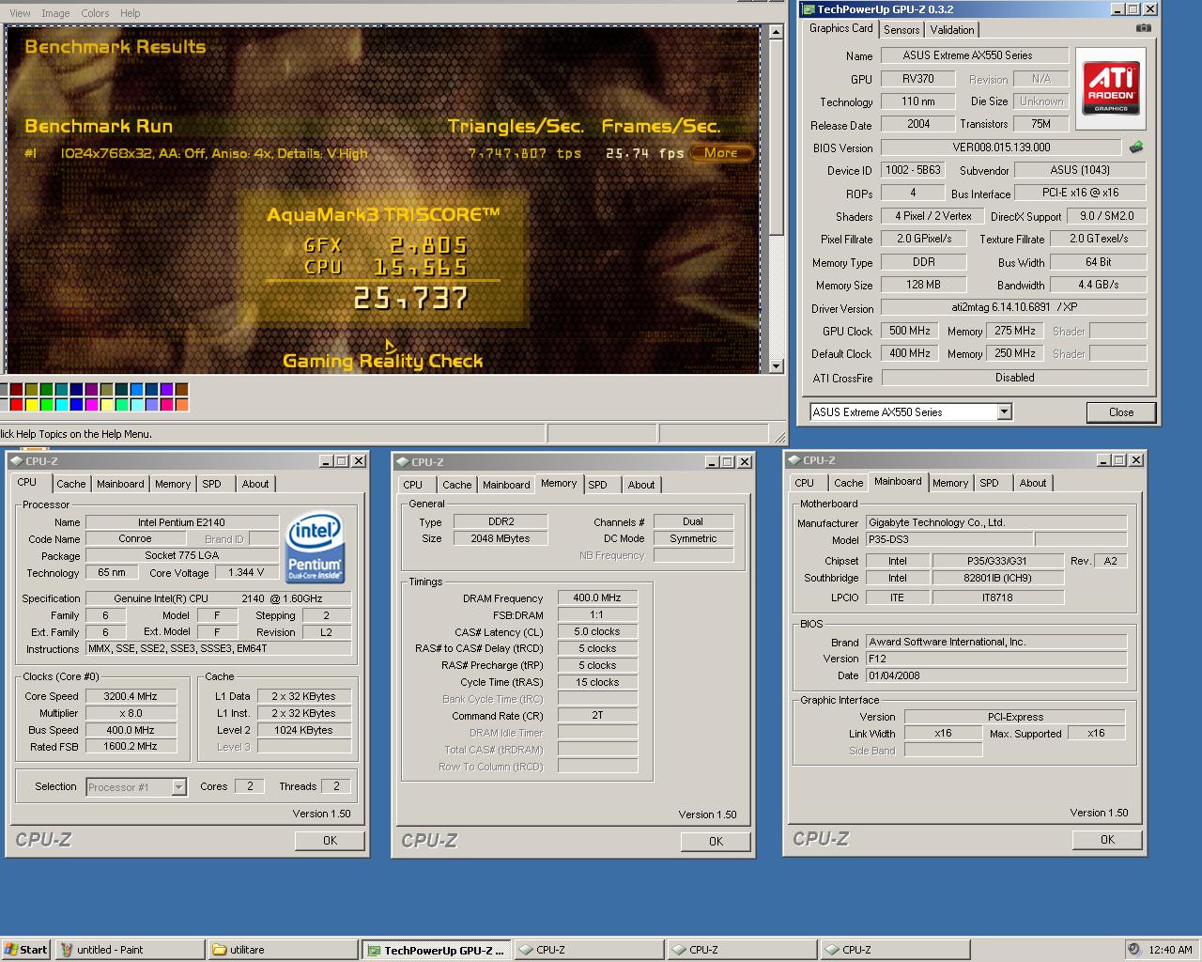
Task: Open the Help menu in Paint
Action: pyautogui.click(x=131, y=13)
